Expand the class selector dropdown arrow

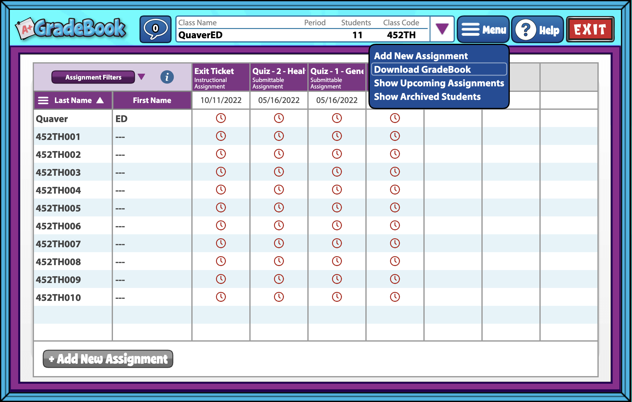442,29
